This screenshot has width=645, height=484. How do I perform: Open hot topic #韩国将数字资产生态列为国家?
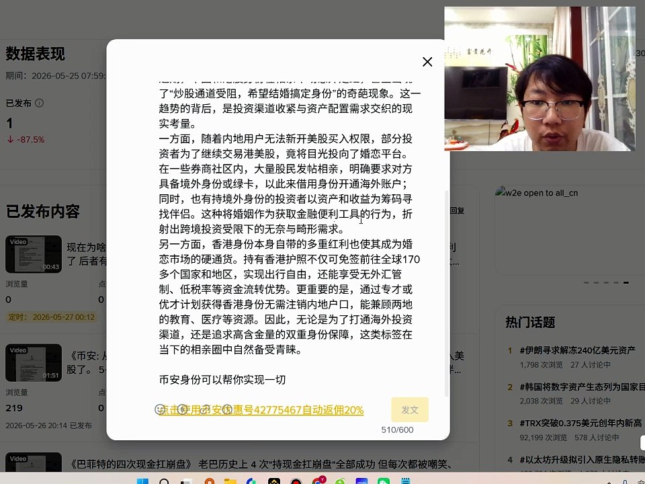pyautogui.click(x=582, y=387)
